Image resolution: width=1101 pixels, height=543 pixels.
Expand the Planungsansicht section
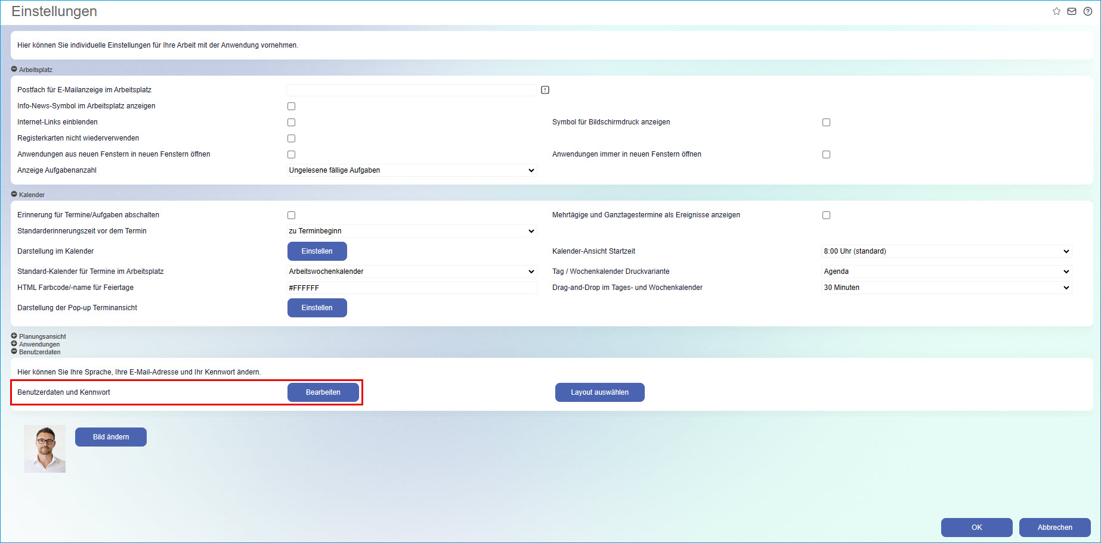tap(14, 336)
